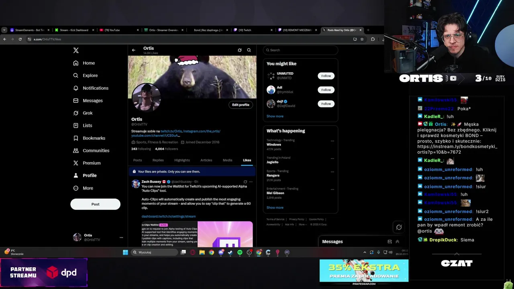514x289 pixels.
Task: Open the 4,004 Followers list
Action: tap(166, 149)
